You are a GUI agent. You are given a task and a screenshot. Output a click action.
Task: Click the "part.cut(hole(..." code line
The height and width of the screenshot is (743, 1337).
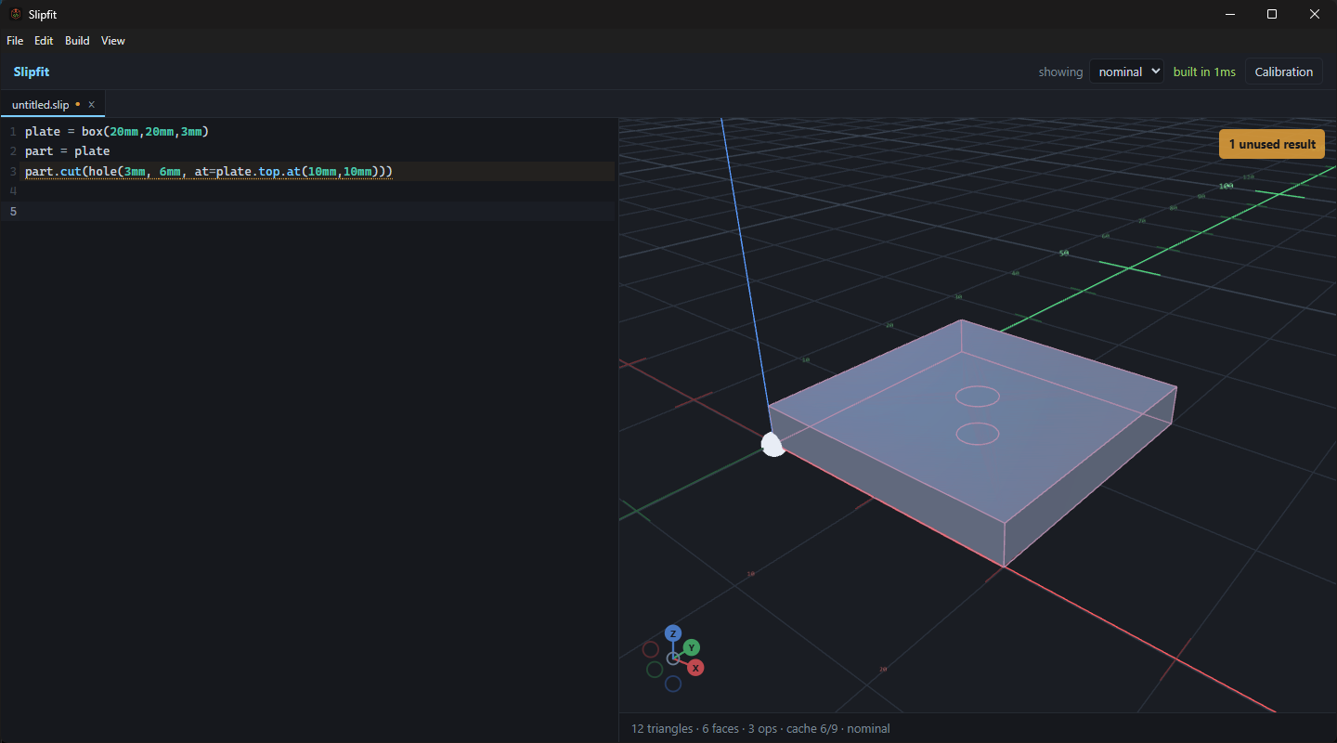(x=209, y=172)
